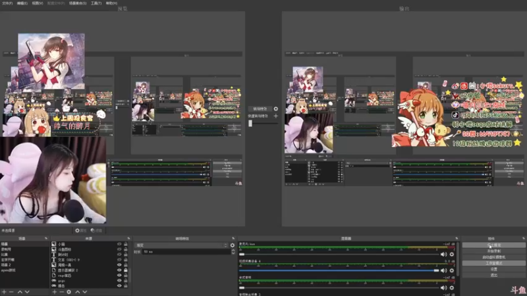
Task: Add a new source with the plus icon
Action: click(55, 292)
